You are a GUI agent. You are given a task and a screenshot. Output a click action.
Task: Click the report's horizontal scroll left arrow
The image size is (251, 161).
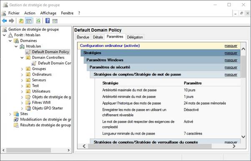click(84, 146)
